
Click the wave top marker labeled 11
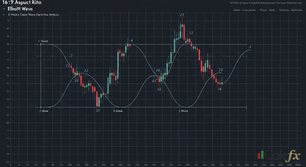pos(182,15)
